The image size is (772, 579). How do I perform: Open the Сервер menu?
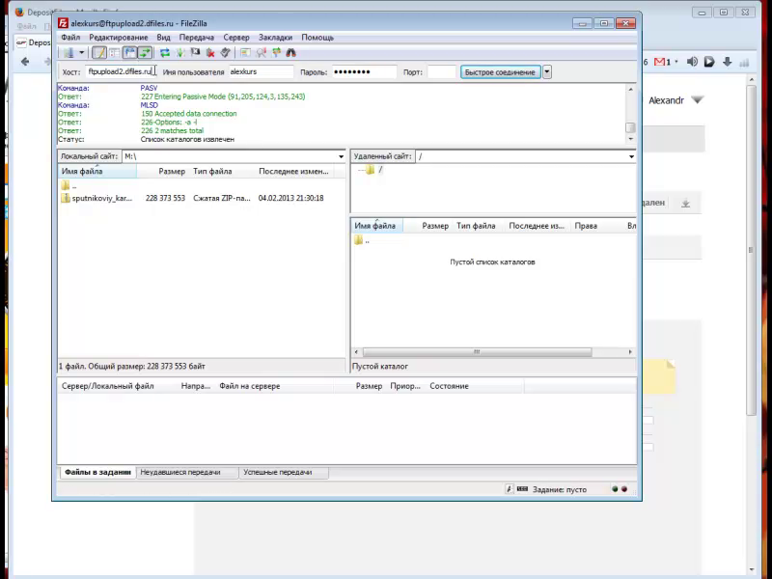[236, 38]
